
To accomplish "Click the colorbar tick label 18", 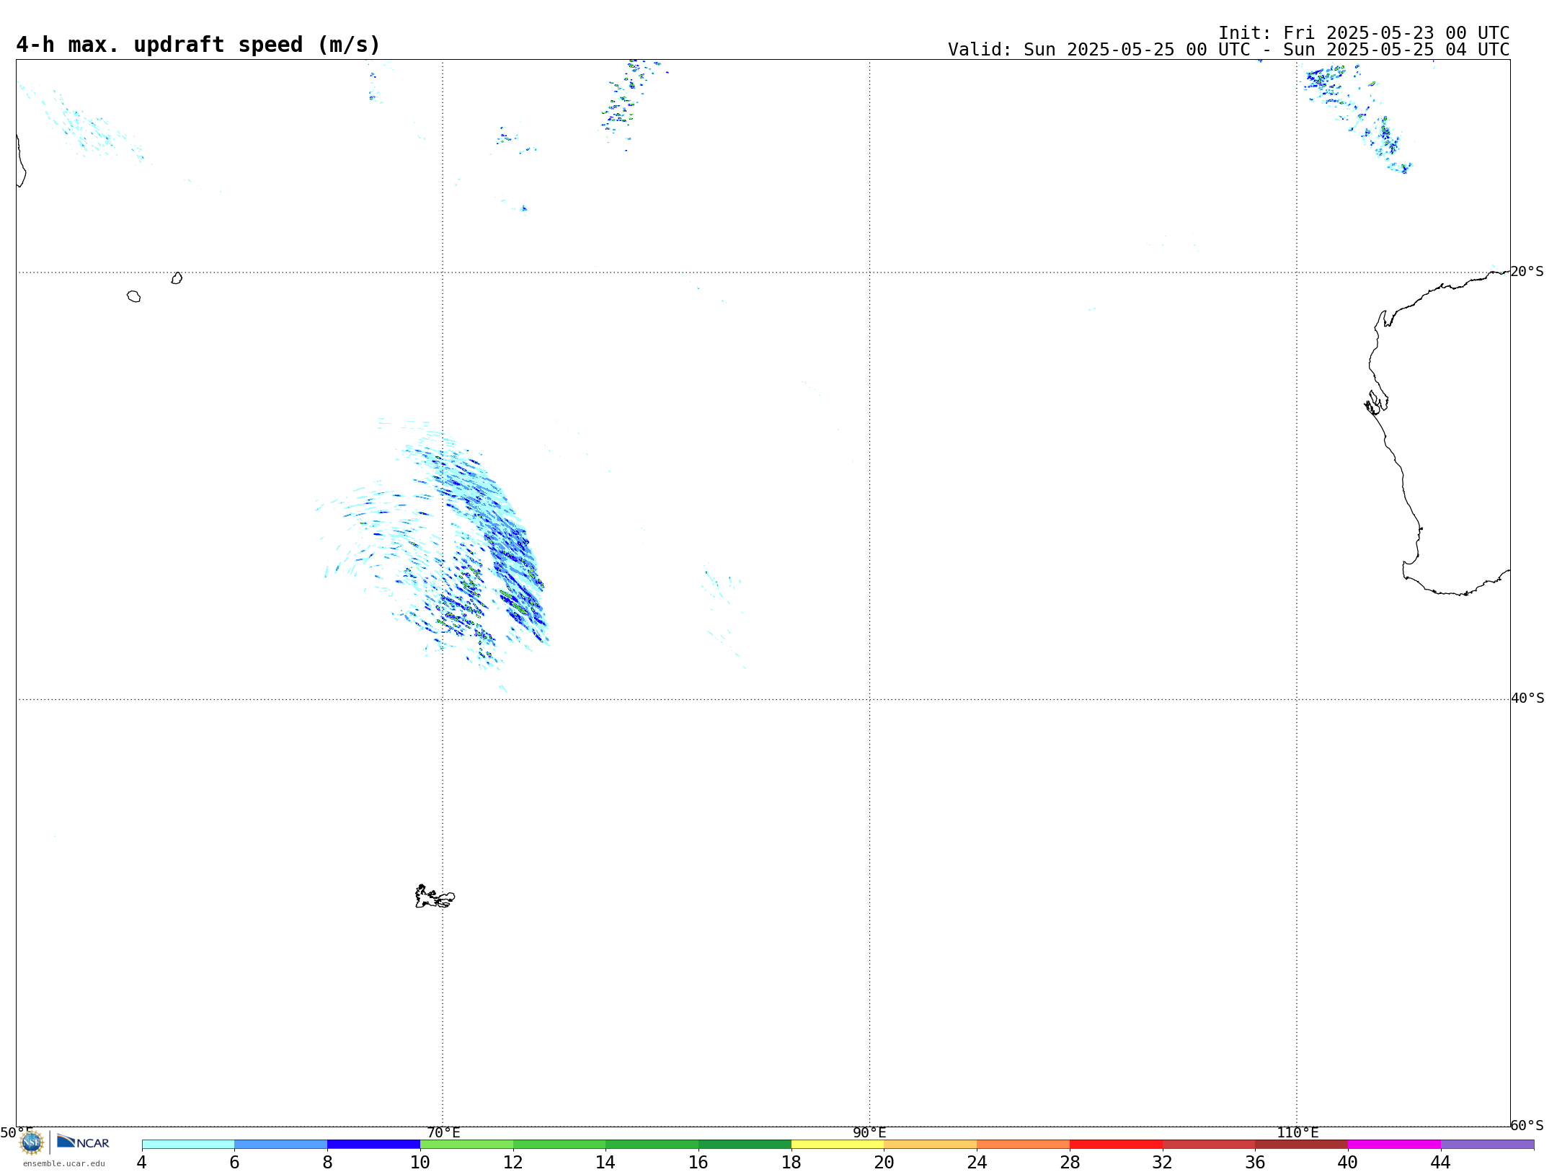I will (791, 1162).
